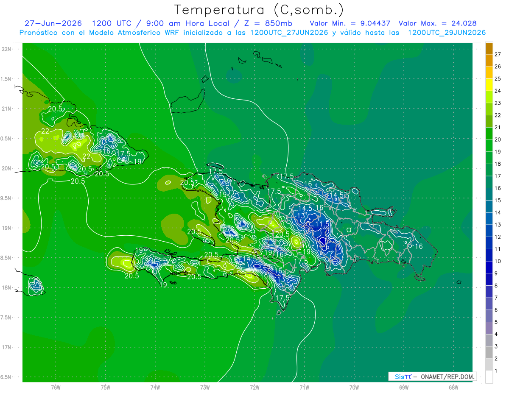This screenshot has width=509, height=393.
Task: Click the '1200UTC_27JUN2026' initialization timestamp
Action: point(289,33)
